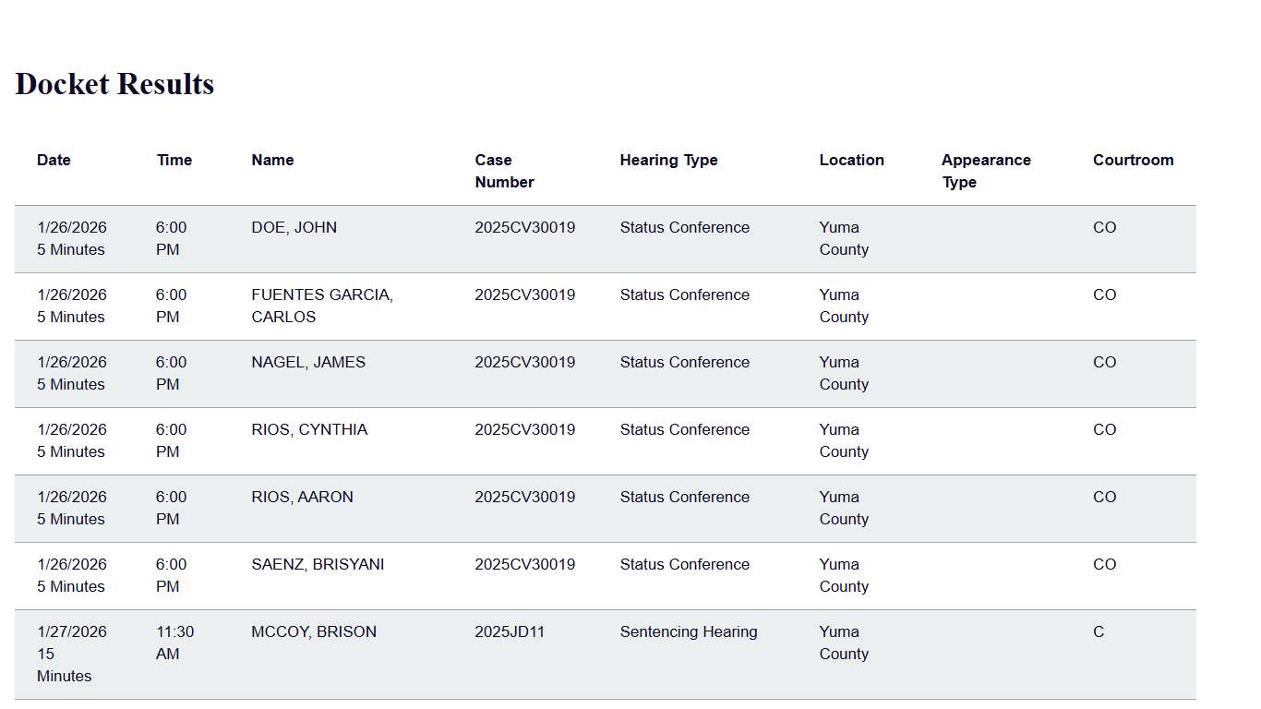The height and width of the screenshot is (709, 1261).
Task: Open case 2025CV30019 for DOE, JOHN
Action: pyautogui.click(x=524, y=227)
